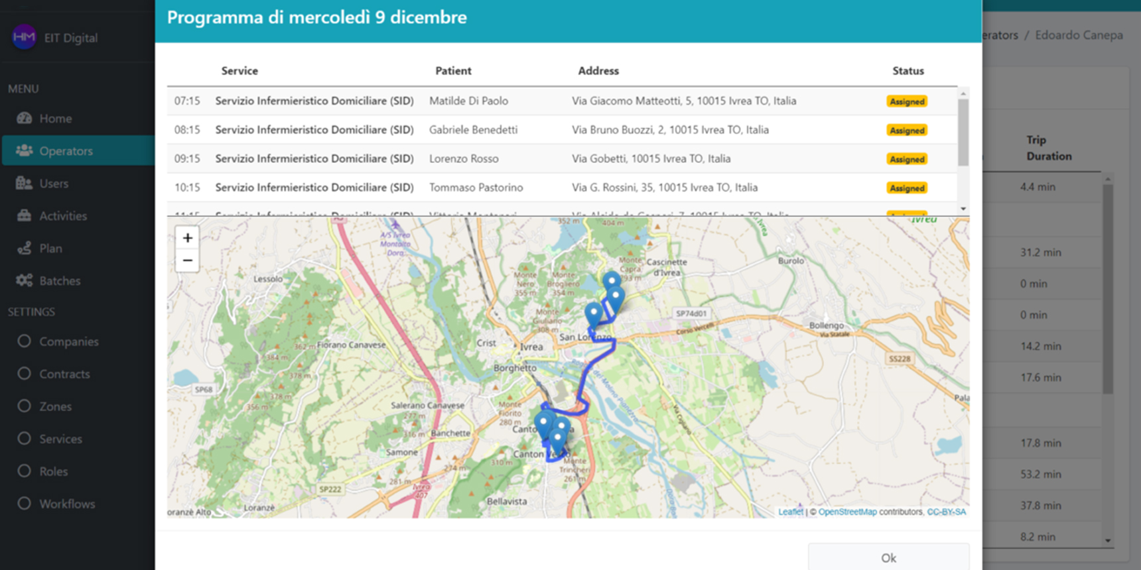Select the Zones circle icon
Image resolution: width=1141 pixels, height=570 pixels.
tap(25, 406)
